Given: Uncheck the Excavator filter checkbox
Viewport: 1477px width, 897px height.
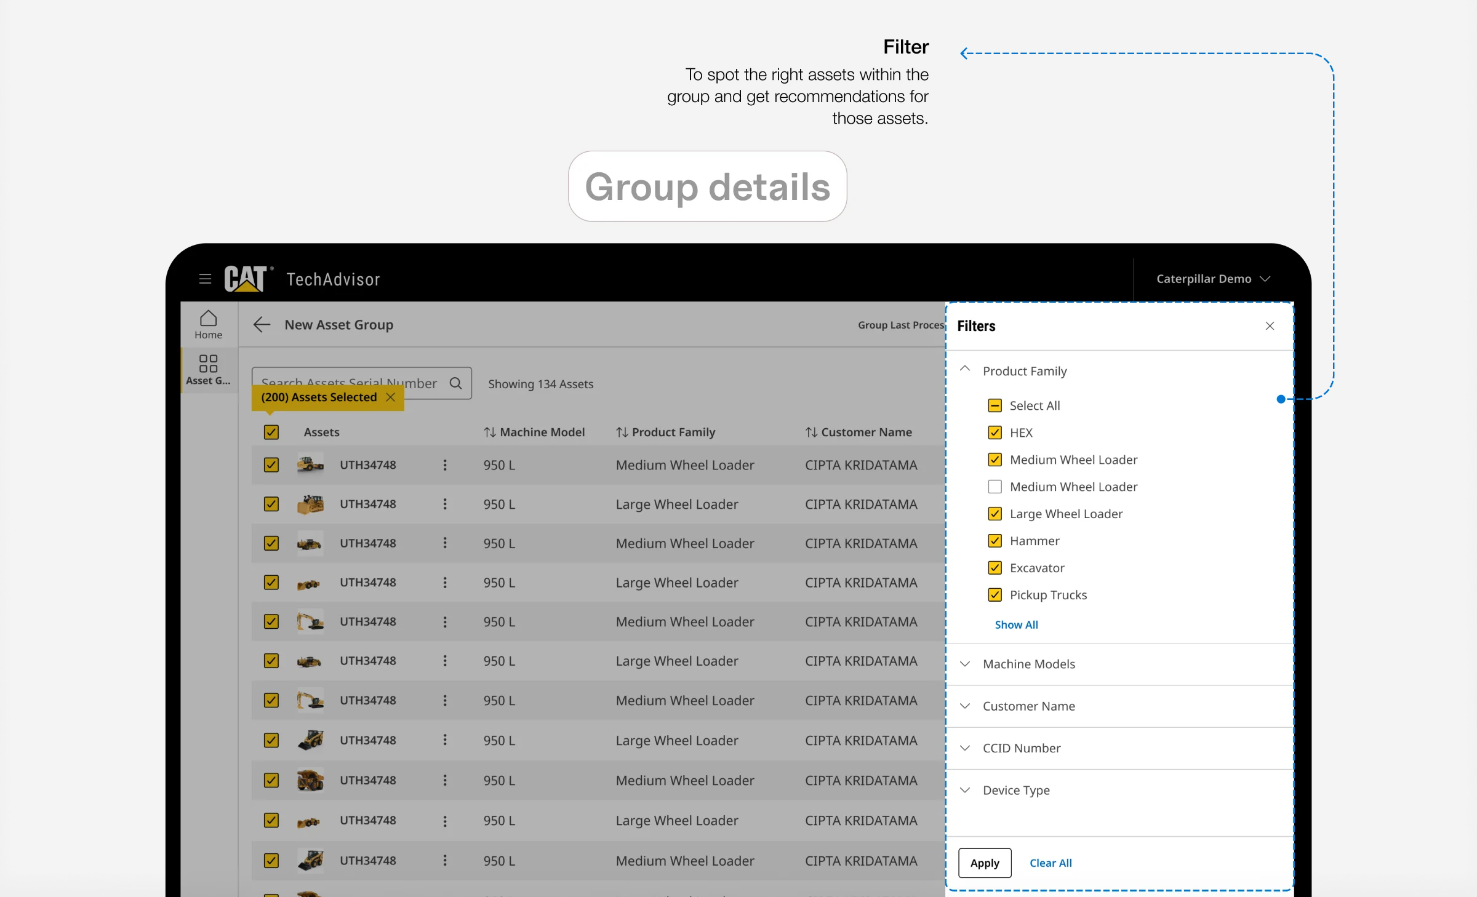Looking at the screenshot, I should (x=995, y=568).
